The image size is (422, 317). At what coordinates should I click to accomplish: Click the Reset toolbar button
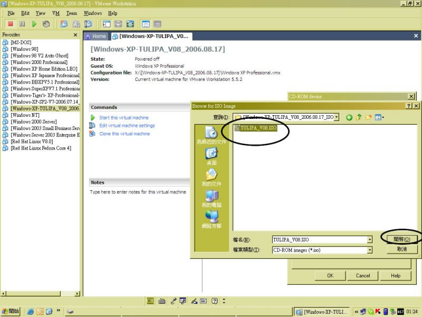46,24
